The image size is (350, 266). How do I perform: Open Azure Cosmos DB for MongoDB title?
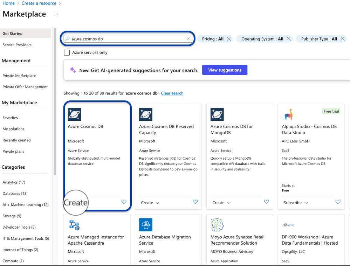[x=232, y=129]
